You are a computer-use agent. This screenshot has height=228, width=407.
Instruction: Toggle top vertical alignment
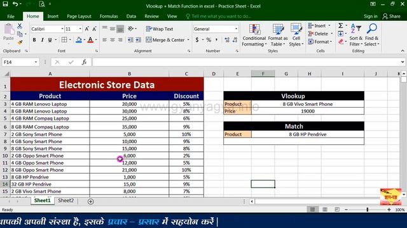pyautogui.click(x=104, y=28)
